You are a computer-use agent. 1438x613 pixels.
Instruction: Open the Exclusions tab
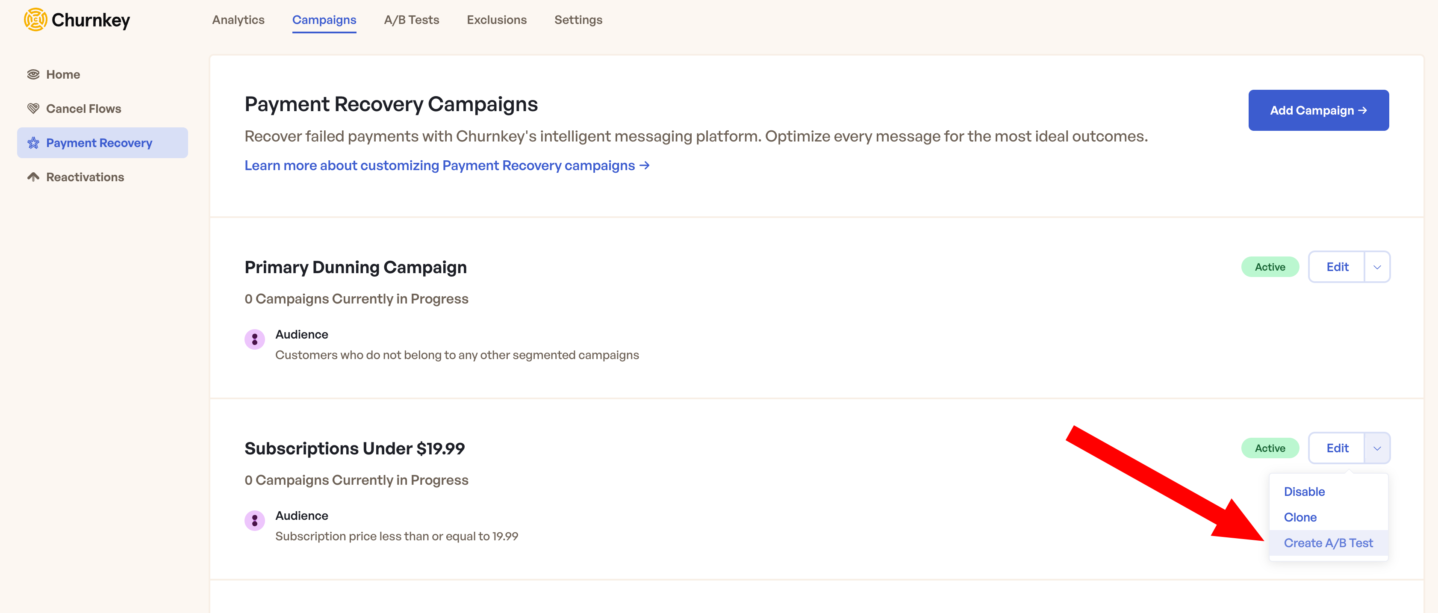coord(496,20)
